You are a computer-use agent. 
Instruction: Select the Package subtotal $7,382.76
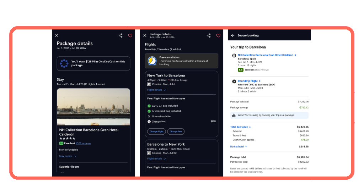tap(303, 102)
